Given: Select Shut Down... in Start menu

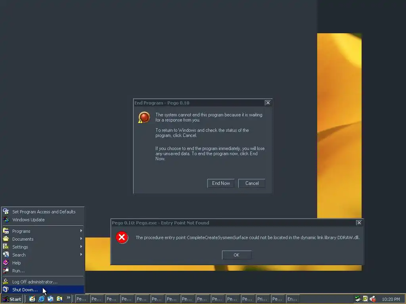Looking at the screenshot, I should [x=43, y=289].
